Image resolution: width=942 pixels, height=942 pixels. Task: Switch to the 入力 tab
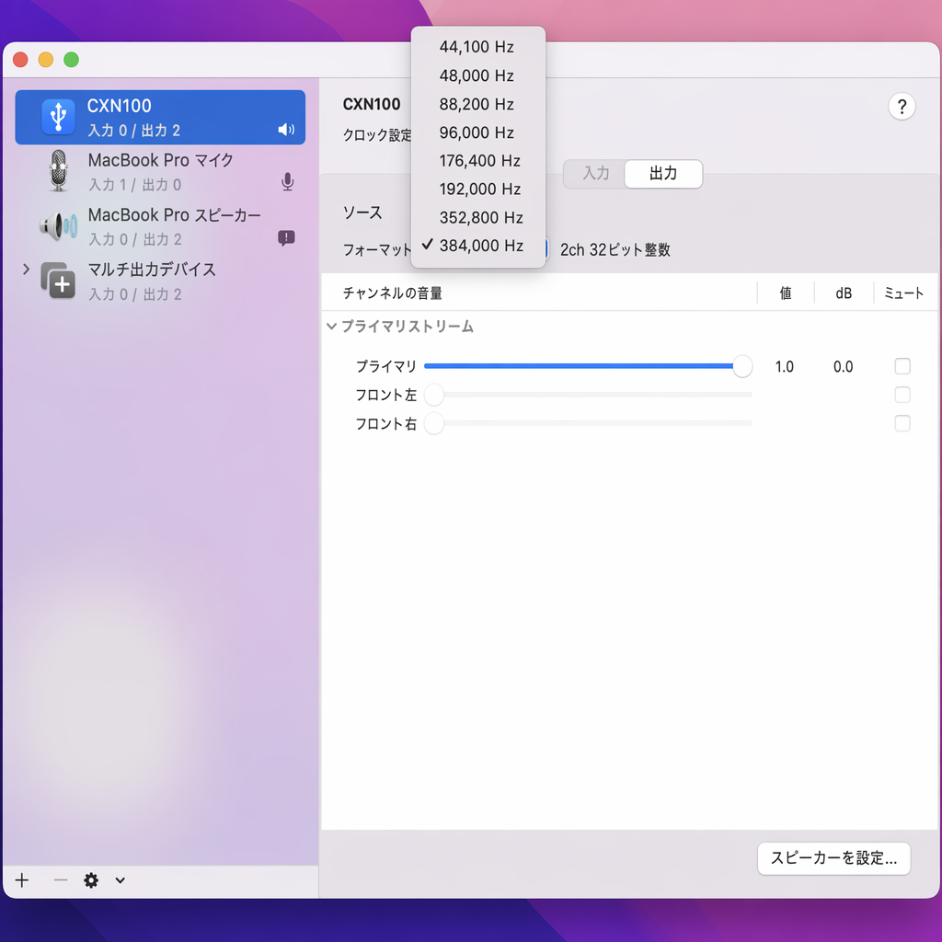(595, 174)
